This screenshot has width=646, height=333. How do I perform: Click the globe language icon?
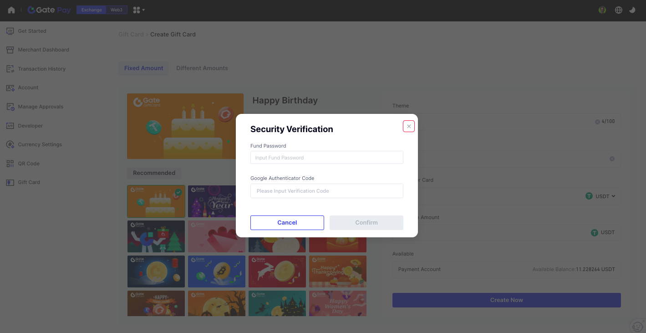pos(618,10)
